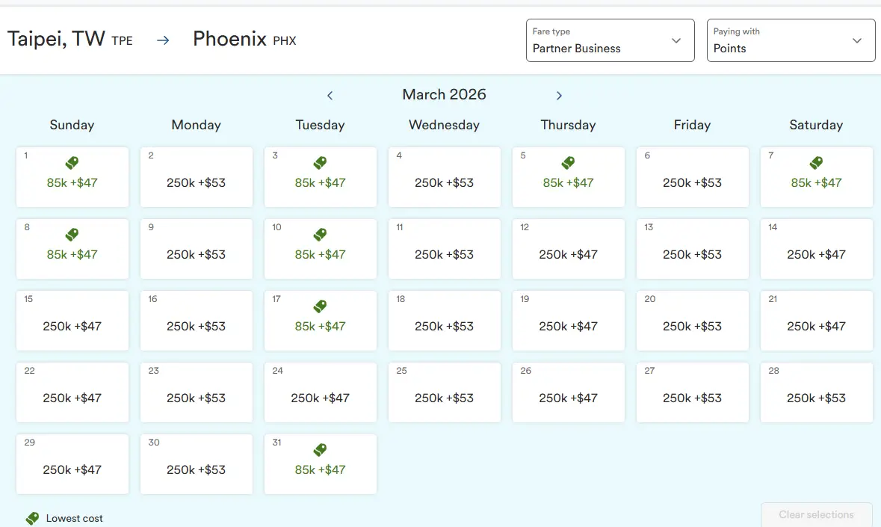The width and height of the screenshot is (881, 527).
Task: Click the tag icon on Saturday March 7
Action: pyautogui.click(x=816, y=162)
